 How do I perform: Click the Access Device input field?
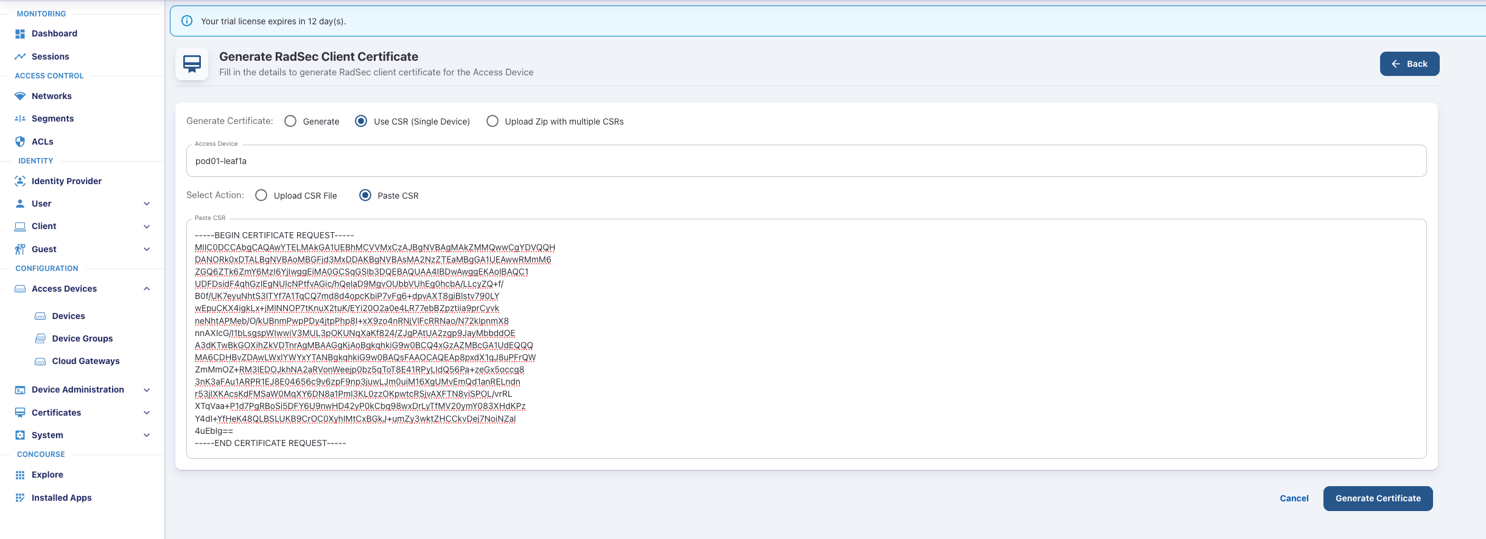pyautogui.click(x=806, y=161)
